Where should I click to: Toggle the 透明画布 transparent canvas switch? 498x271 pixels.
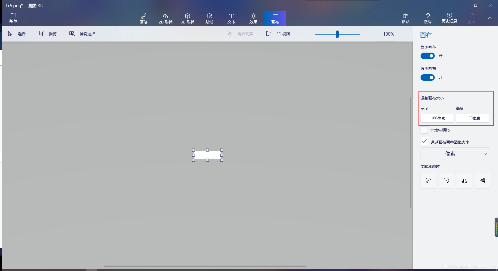coord(428,77)
